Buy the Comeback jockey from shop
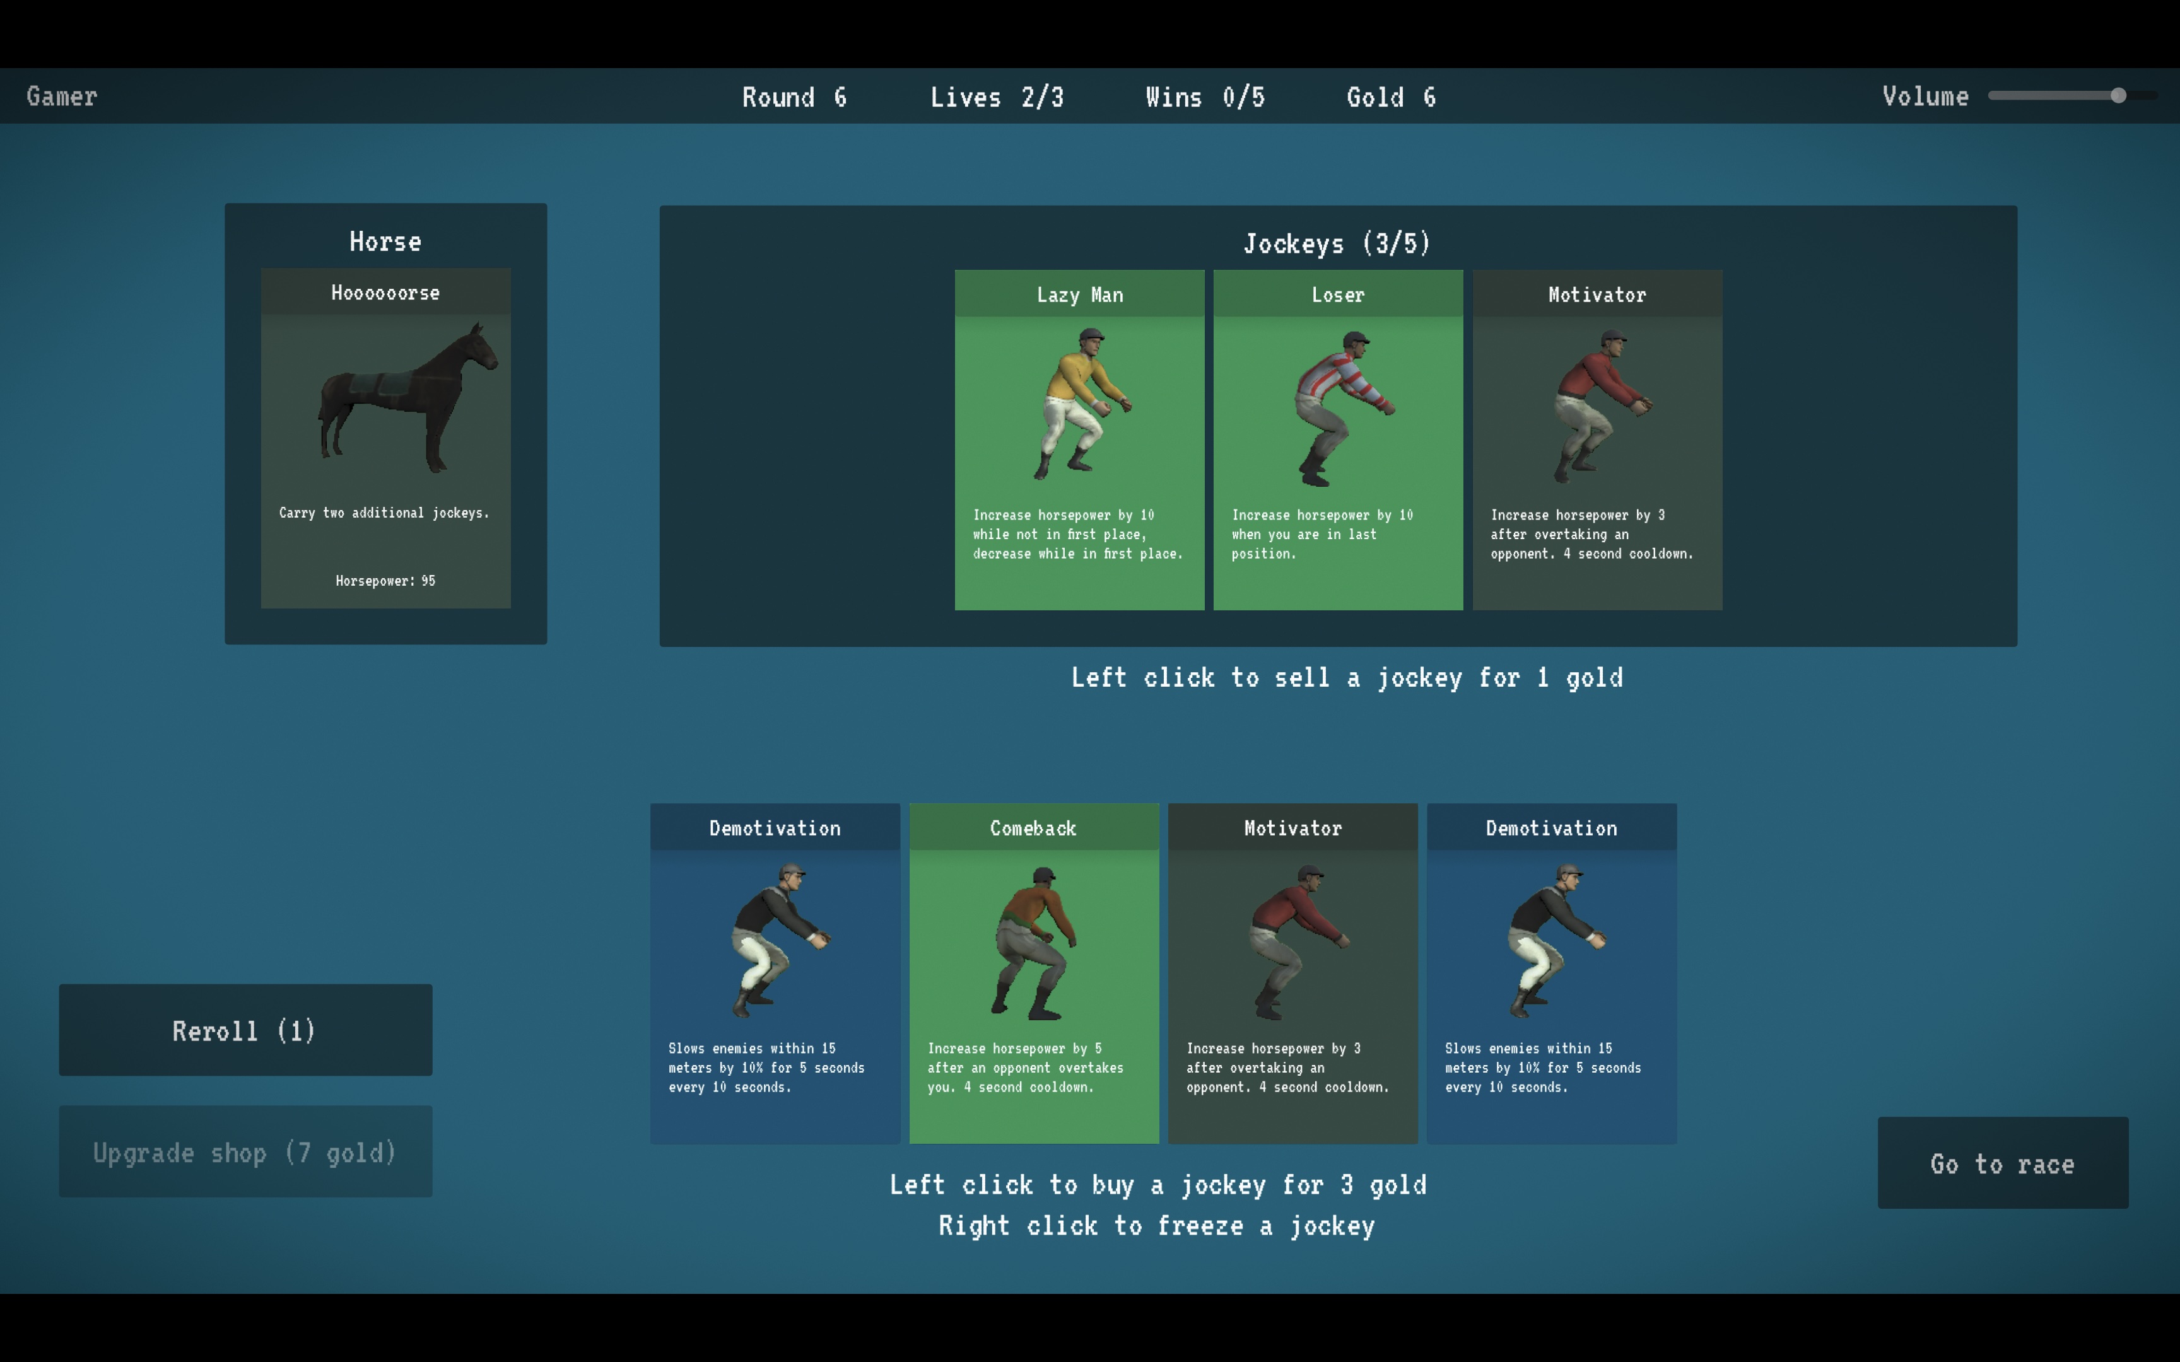The width and height of the screenshot is (2180, 1362). click(1033, 973)
